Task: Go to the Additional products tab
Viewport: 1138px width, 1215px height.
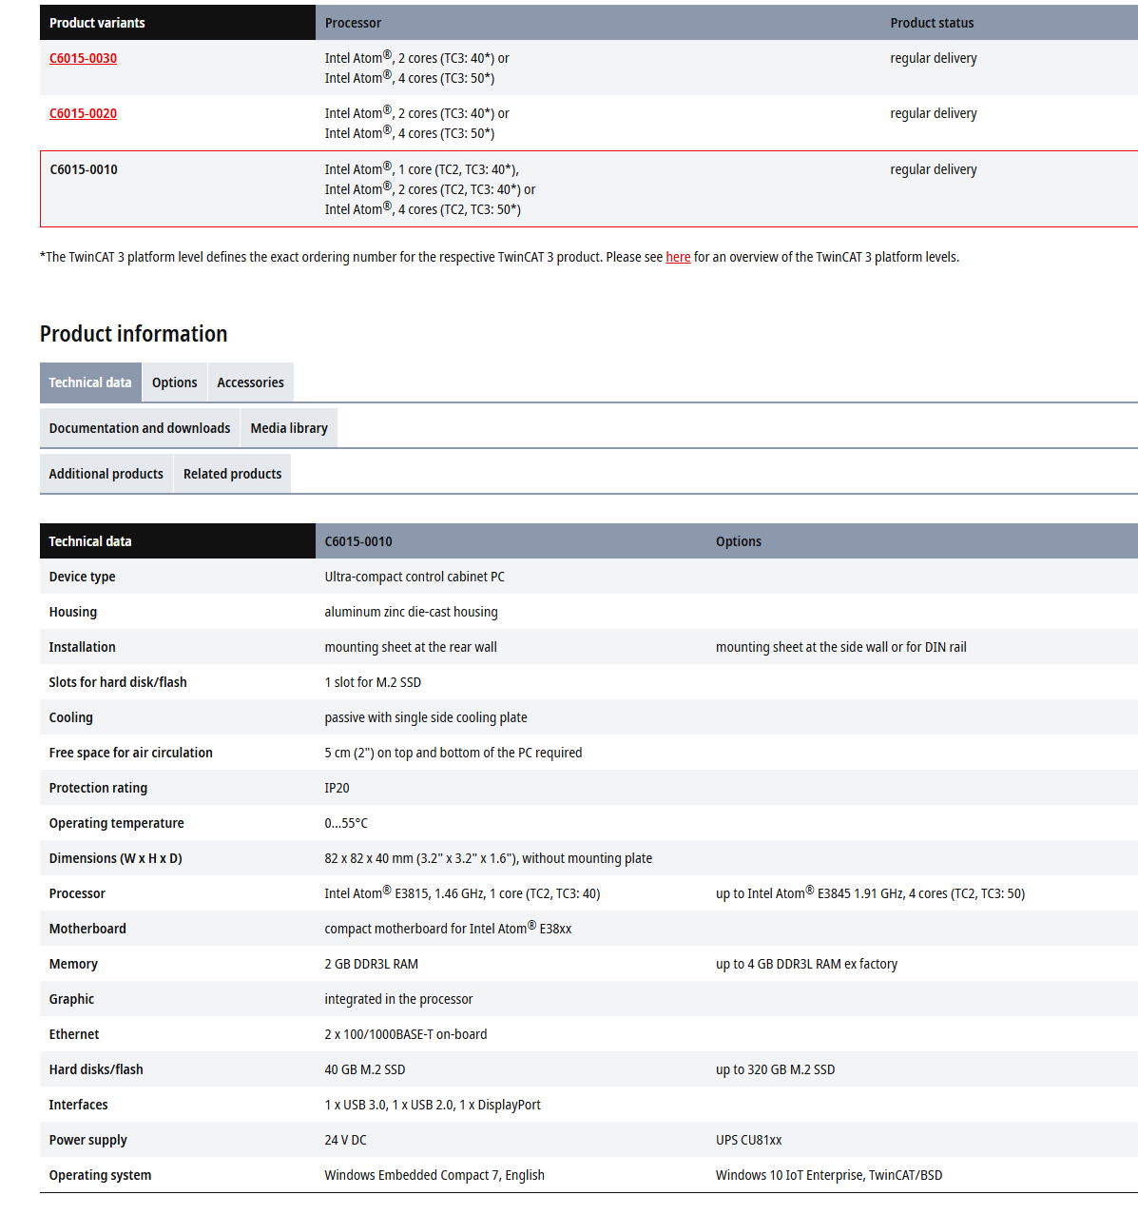Action: pyautogui.click(x=106, y=474)
